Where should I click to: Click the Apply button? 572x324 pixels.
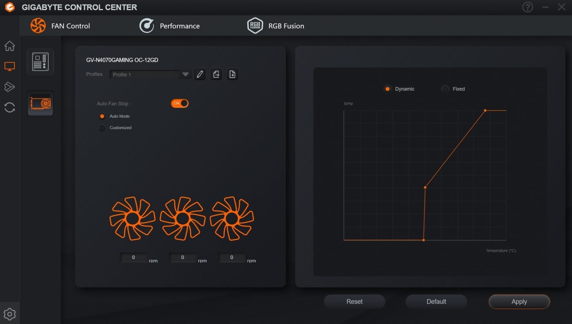[519, 302]
